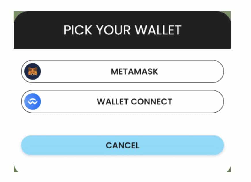Image resolution: width=251 pixels, height=182 pixels.
Task: Click empty white space above Cancel button
Action: 122,124
